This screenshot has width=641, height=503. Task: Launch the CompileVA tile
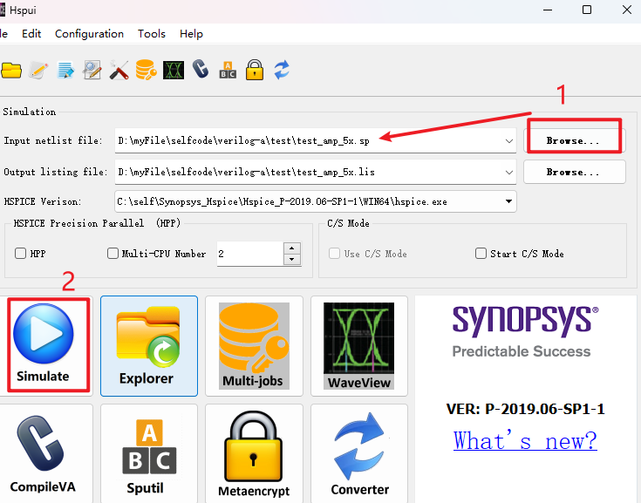pos(44,453)
